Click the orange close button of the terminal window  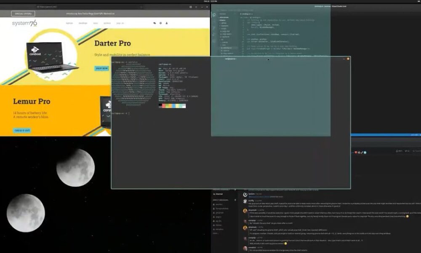348,59
